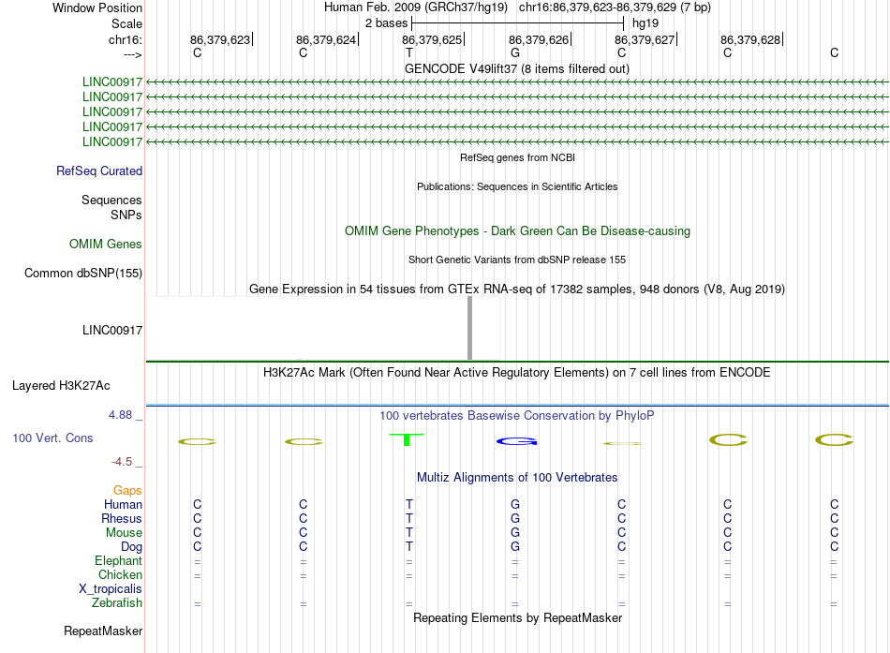Click the 100 vertebrates Basewise Conservation title

point(517,416)
